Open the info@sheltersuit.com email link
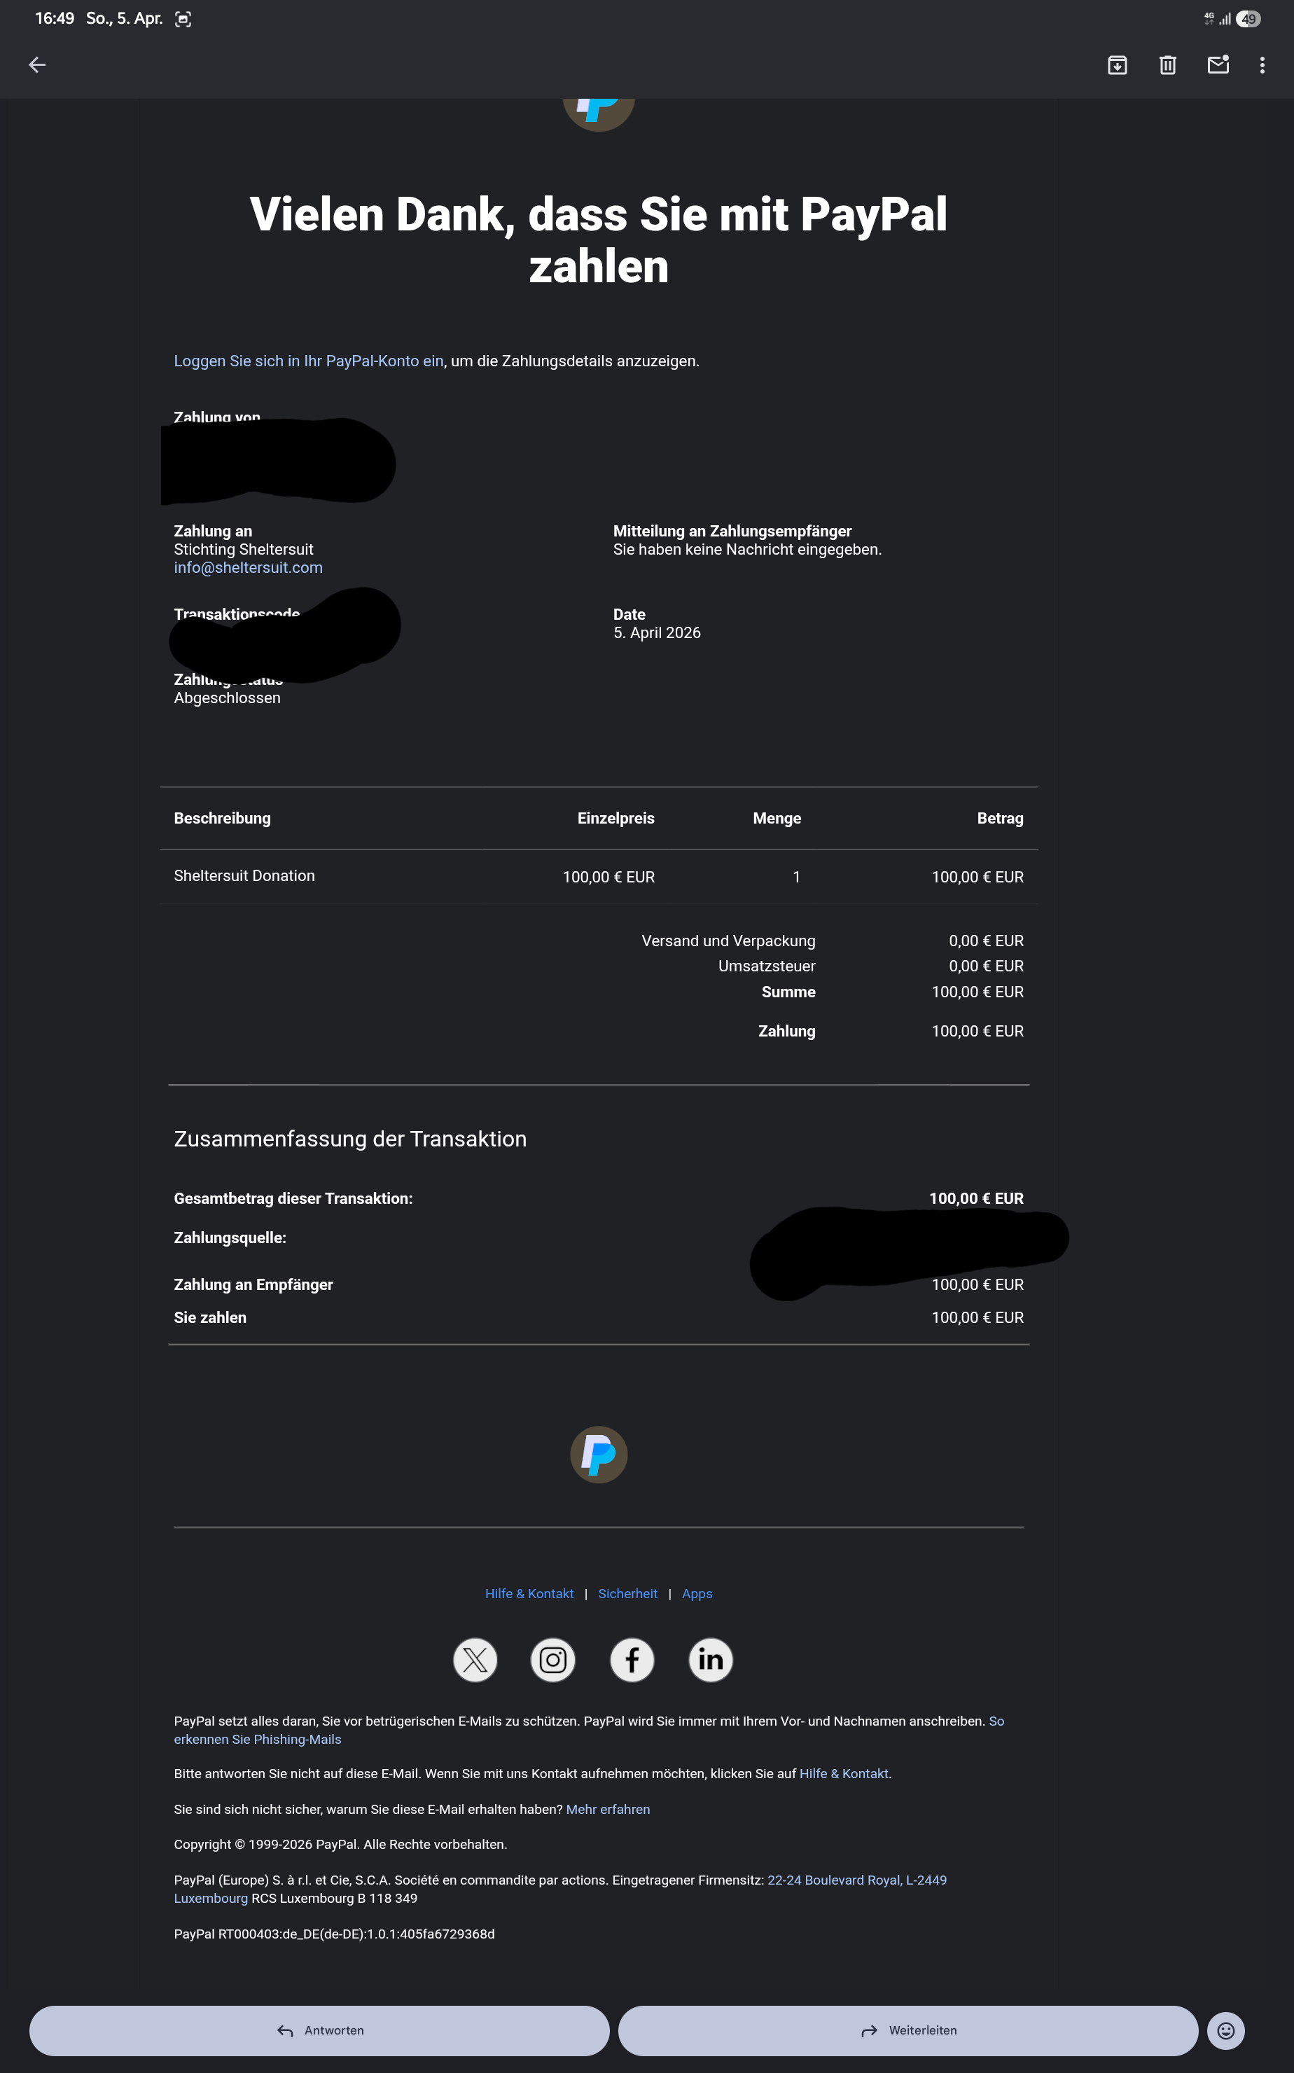1294x2073 pixels. pyautogui.click(x=248, y=567)
